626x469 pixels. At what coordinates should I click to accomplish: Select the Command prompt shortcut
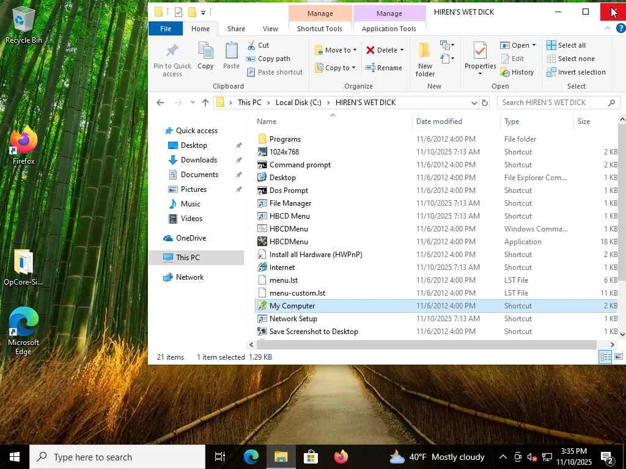point(437,165)
